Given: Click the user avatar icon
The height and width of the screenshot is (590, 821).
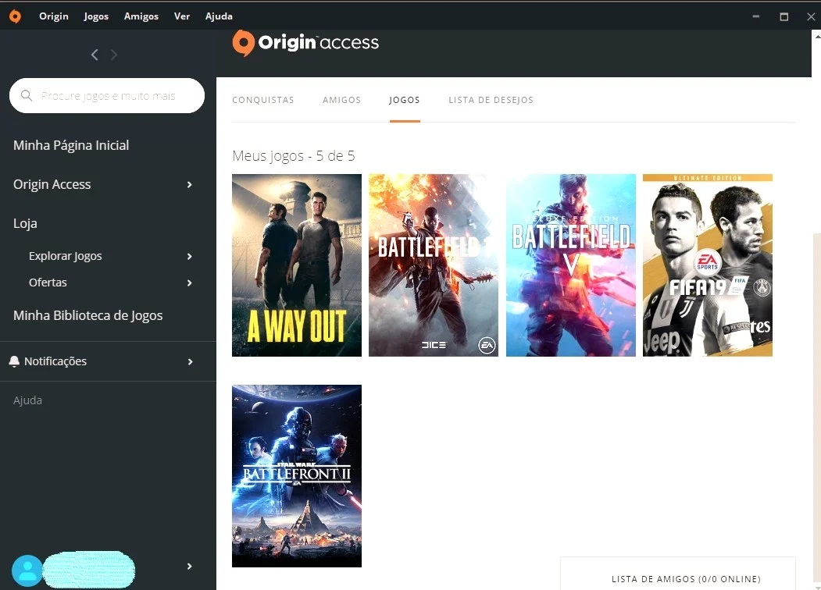Looking at the screenshot, I should pyautogui.click(x=27, y=570).
